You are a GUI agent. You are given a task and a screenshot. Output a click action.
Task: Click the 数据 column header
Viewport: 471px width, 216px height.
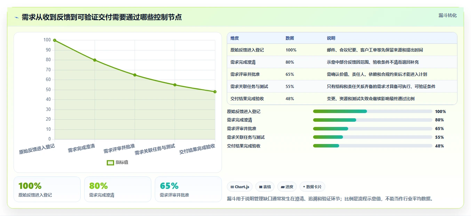(x=290, y=38)
